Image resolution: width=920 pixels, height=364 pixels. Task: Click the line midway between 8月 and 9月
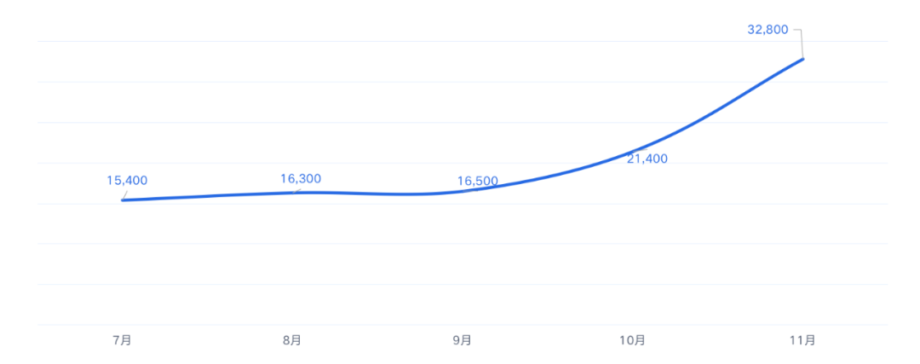pyautogui.click(x=377, y=194)
